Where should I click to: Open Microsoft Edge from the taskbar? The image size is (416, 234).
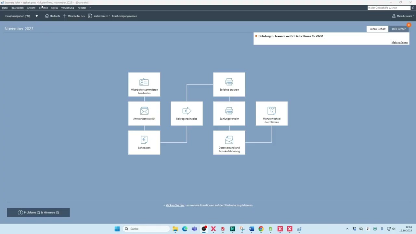click(x=185, y=229)
